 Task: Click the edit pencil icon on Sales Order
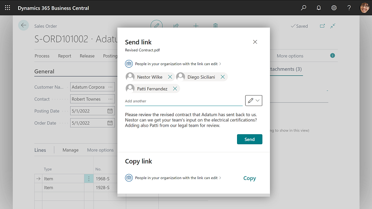point(156,25)
